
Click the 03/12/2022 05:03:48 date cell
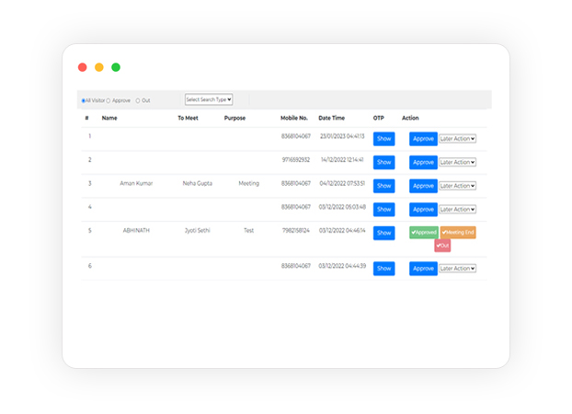click(x=342, y=207)
